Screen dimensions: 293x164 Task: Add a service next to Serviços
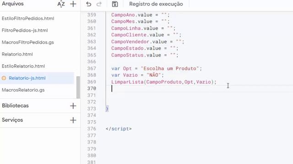tap(73, 120)
